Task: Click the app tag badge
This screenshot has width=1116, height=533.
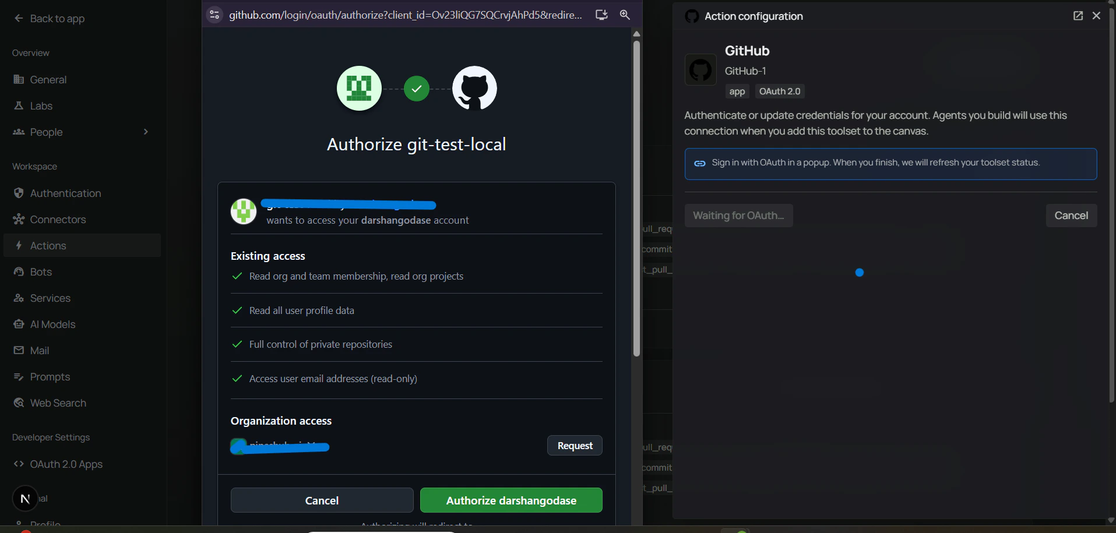Action: click(x=737, y=91)
